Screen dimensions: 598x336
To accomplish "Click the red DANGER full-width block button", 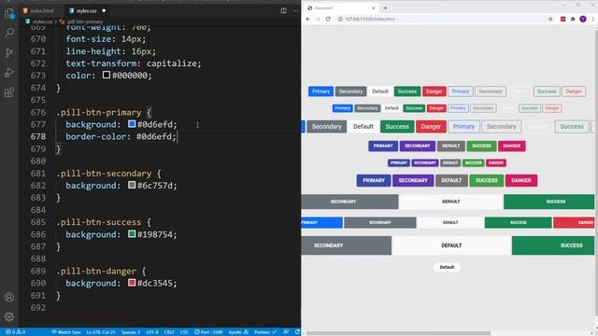I will (574, 222).
